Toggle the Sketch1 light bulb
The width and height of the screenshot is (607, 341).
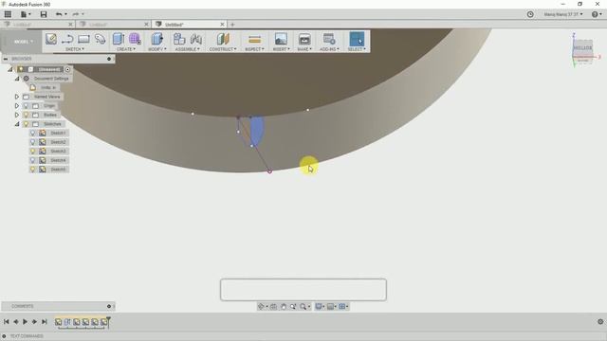pyautogui.click(x=33, y=133)
